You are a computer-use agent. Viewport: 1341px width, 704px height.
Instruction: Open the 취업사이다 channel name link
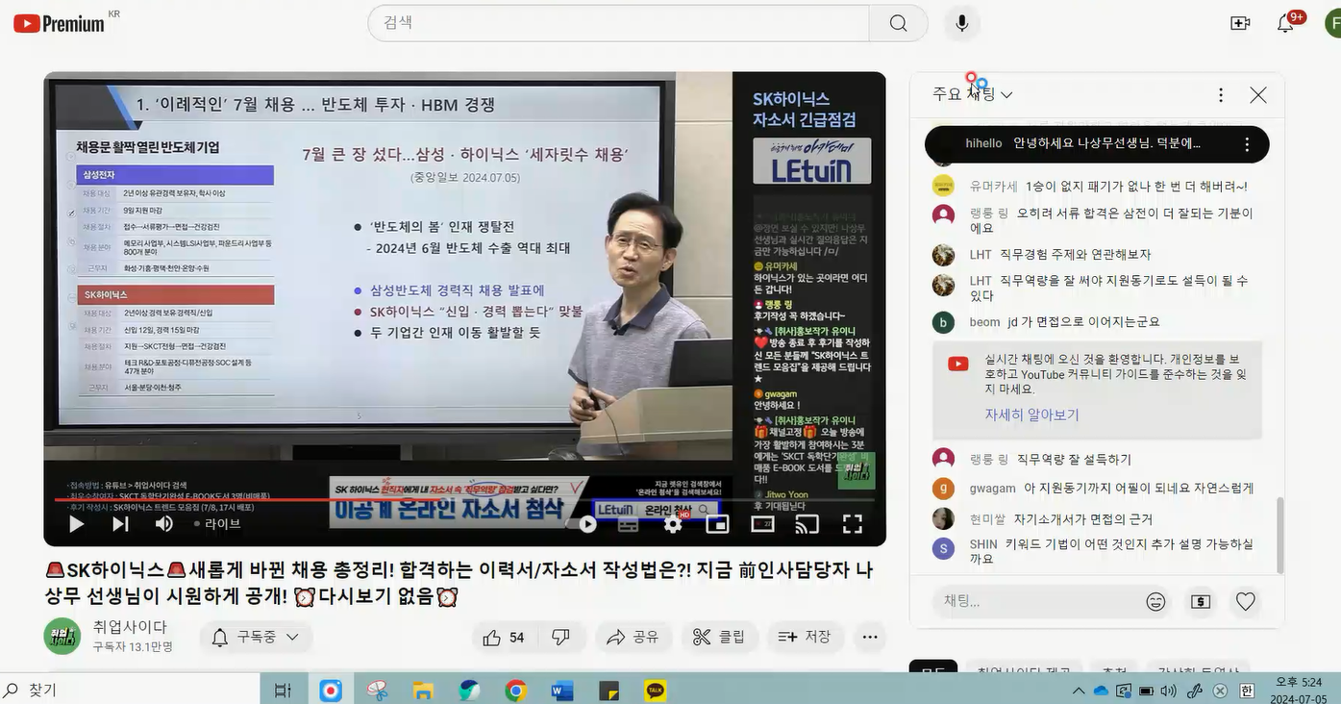point(130,627)
